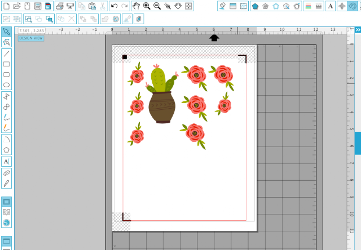Select the Pan hand tool
The height and width of the screenshot is (250, 361).
[137, 6]
